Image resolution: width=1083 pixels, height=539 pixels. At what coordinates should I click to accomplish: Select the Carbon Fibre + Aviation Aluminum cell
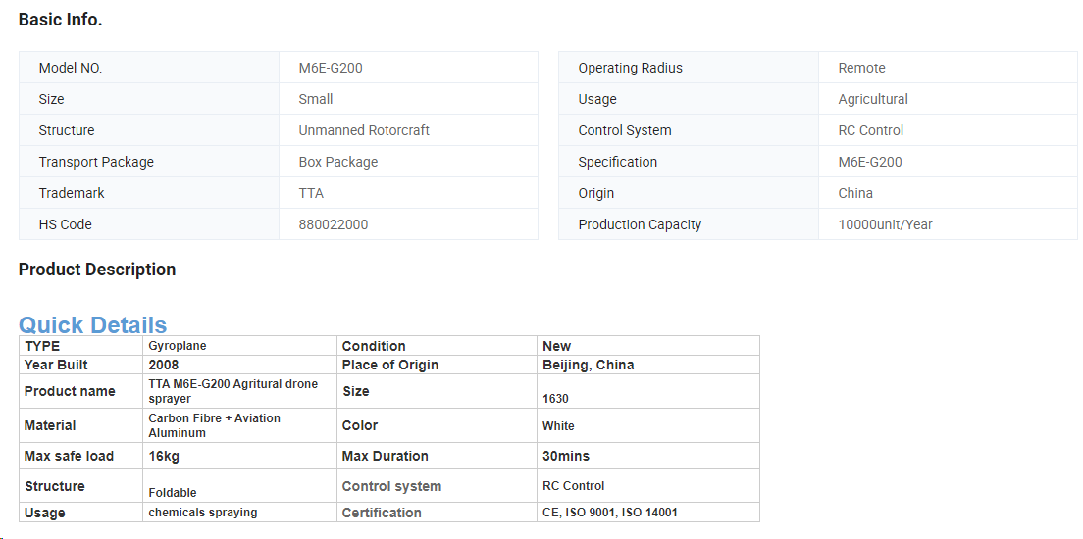point(239,425)
